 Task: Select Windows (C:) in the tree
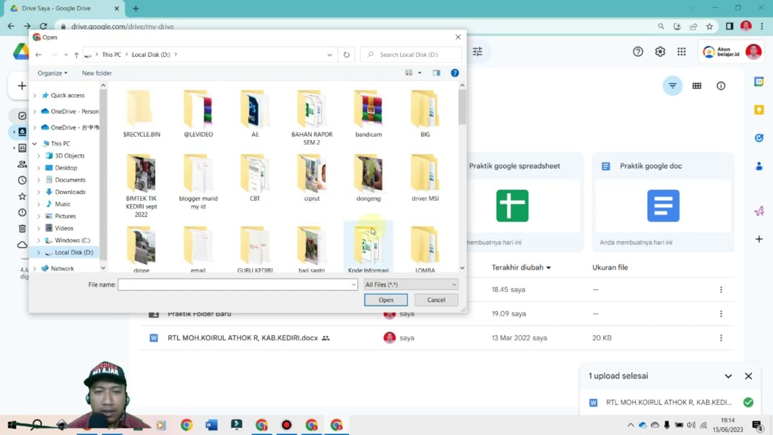pyautogui.click(x=72, y=240)
